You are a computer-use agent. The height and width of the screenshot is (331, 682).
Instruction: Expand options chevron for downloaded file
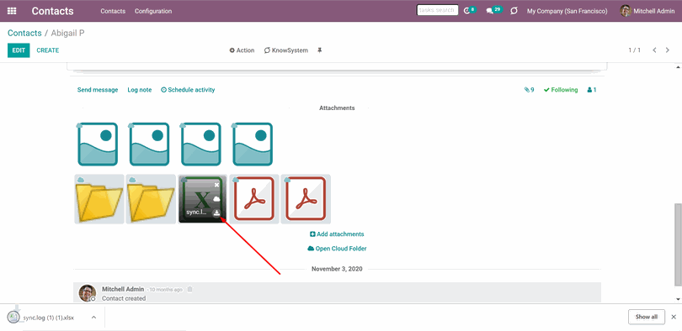pos(93,318)
